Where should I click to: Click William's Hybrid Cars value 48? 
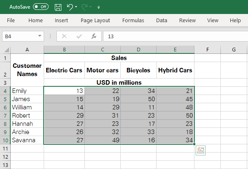[175, 107]
